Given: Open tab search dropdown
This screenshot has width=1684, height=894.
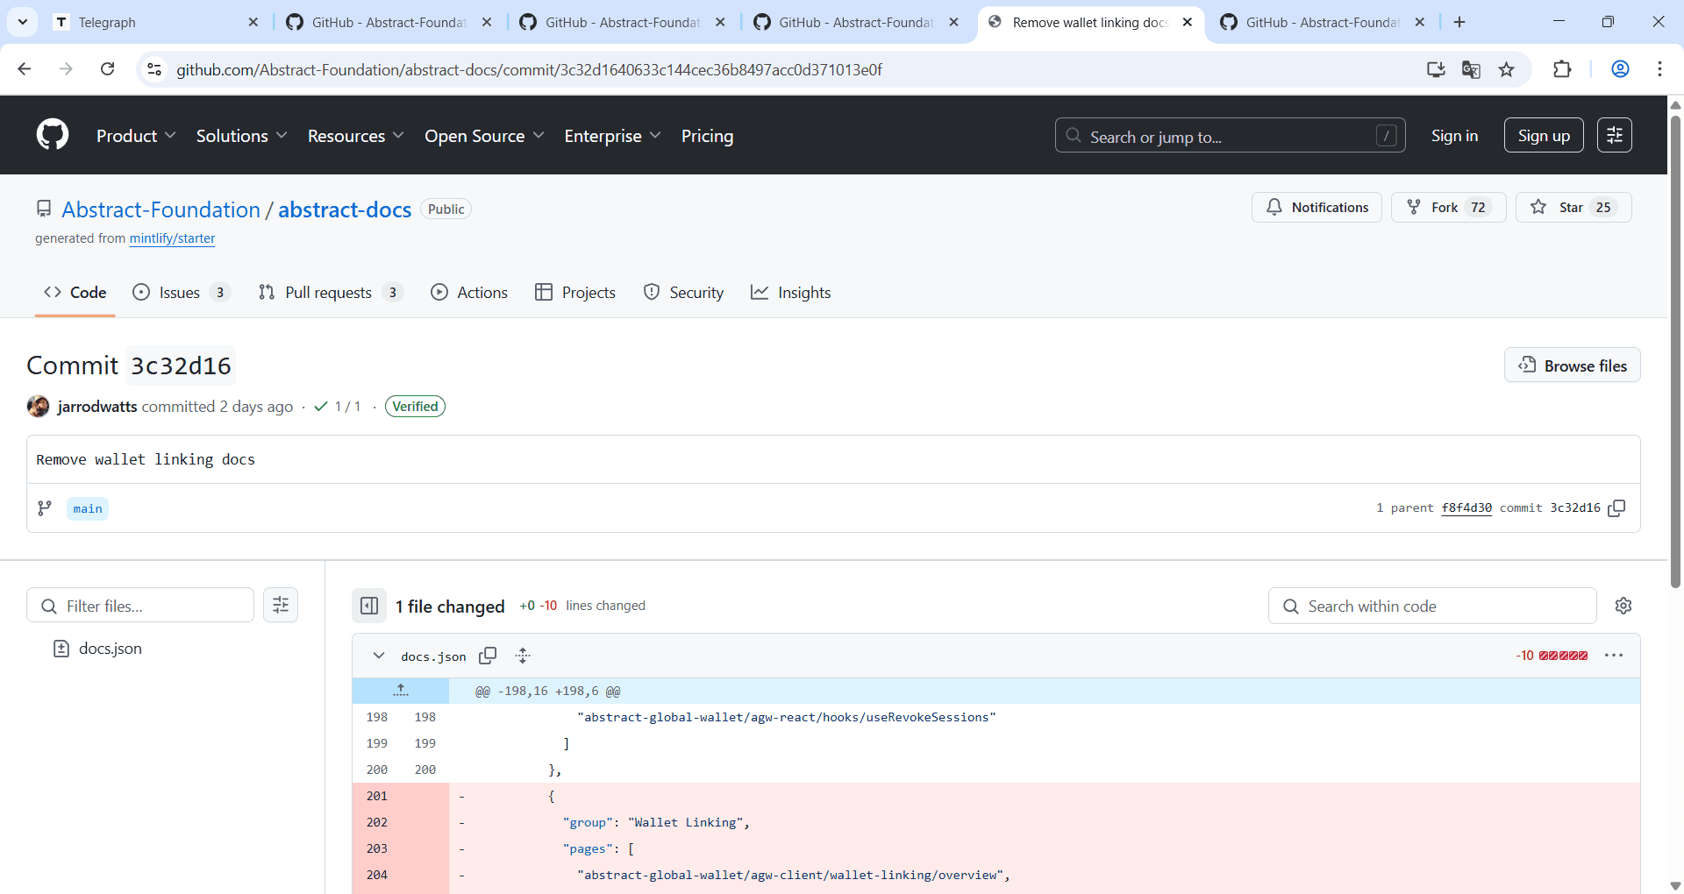Looking at the screenshot, I should tap(23, 22).
